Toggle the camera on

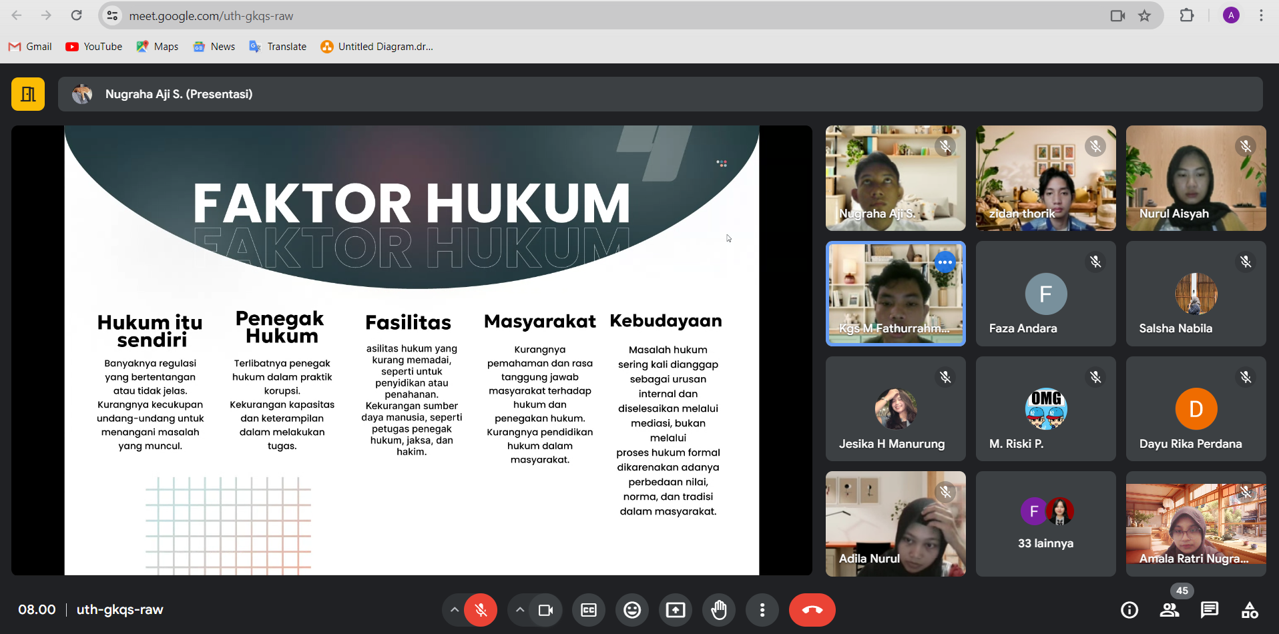tap(545, 610)
